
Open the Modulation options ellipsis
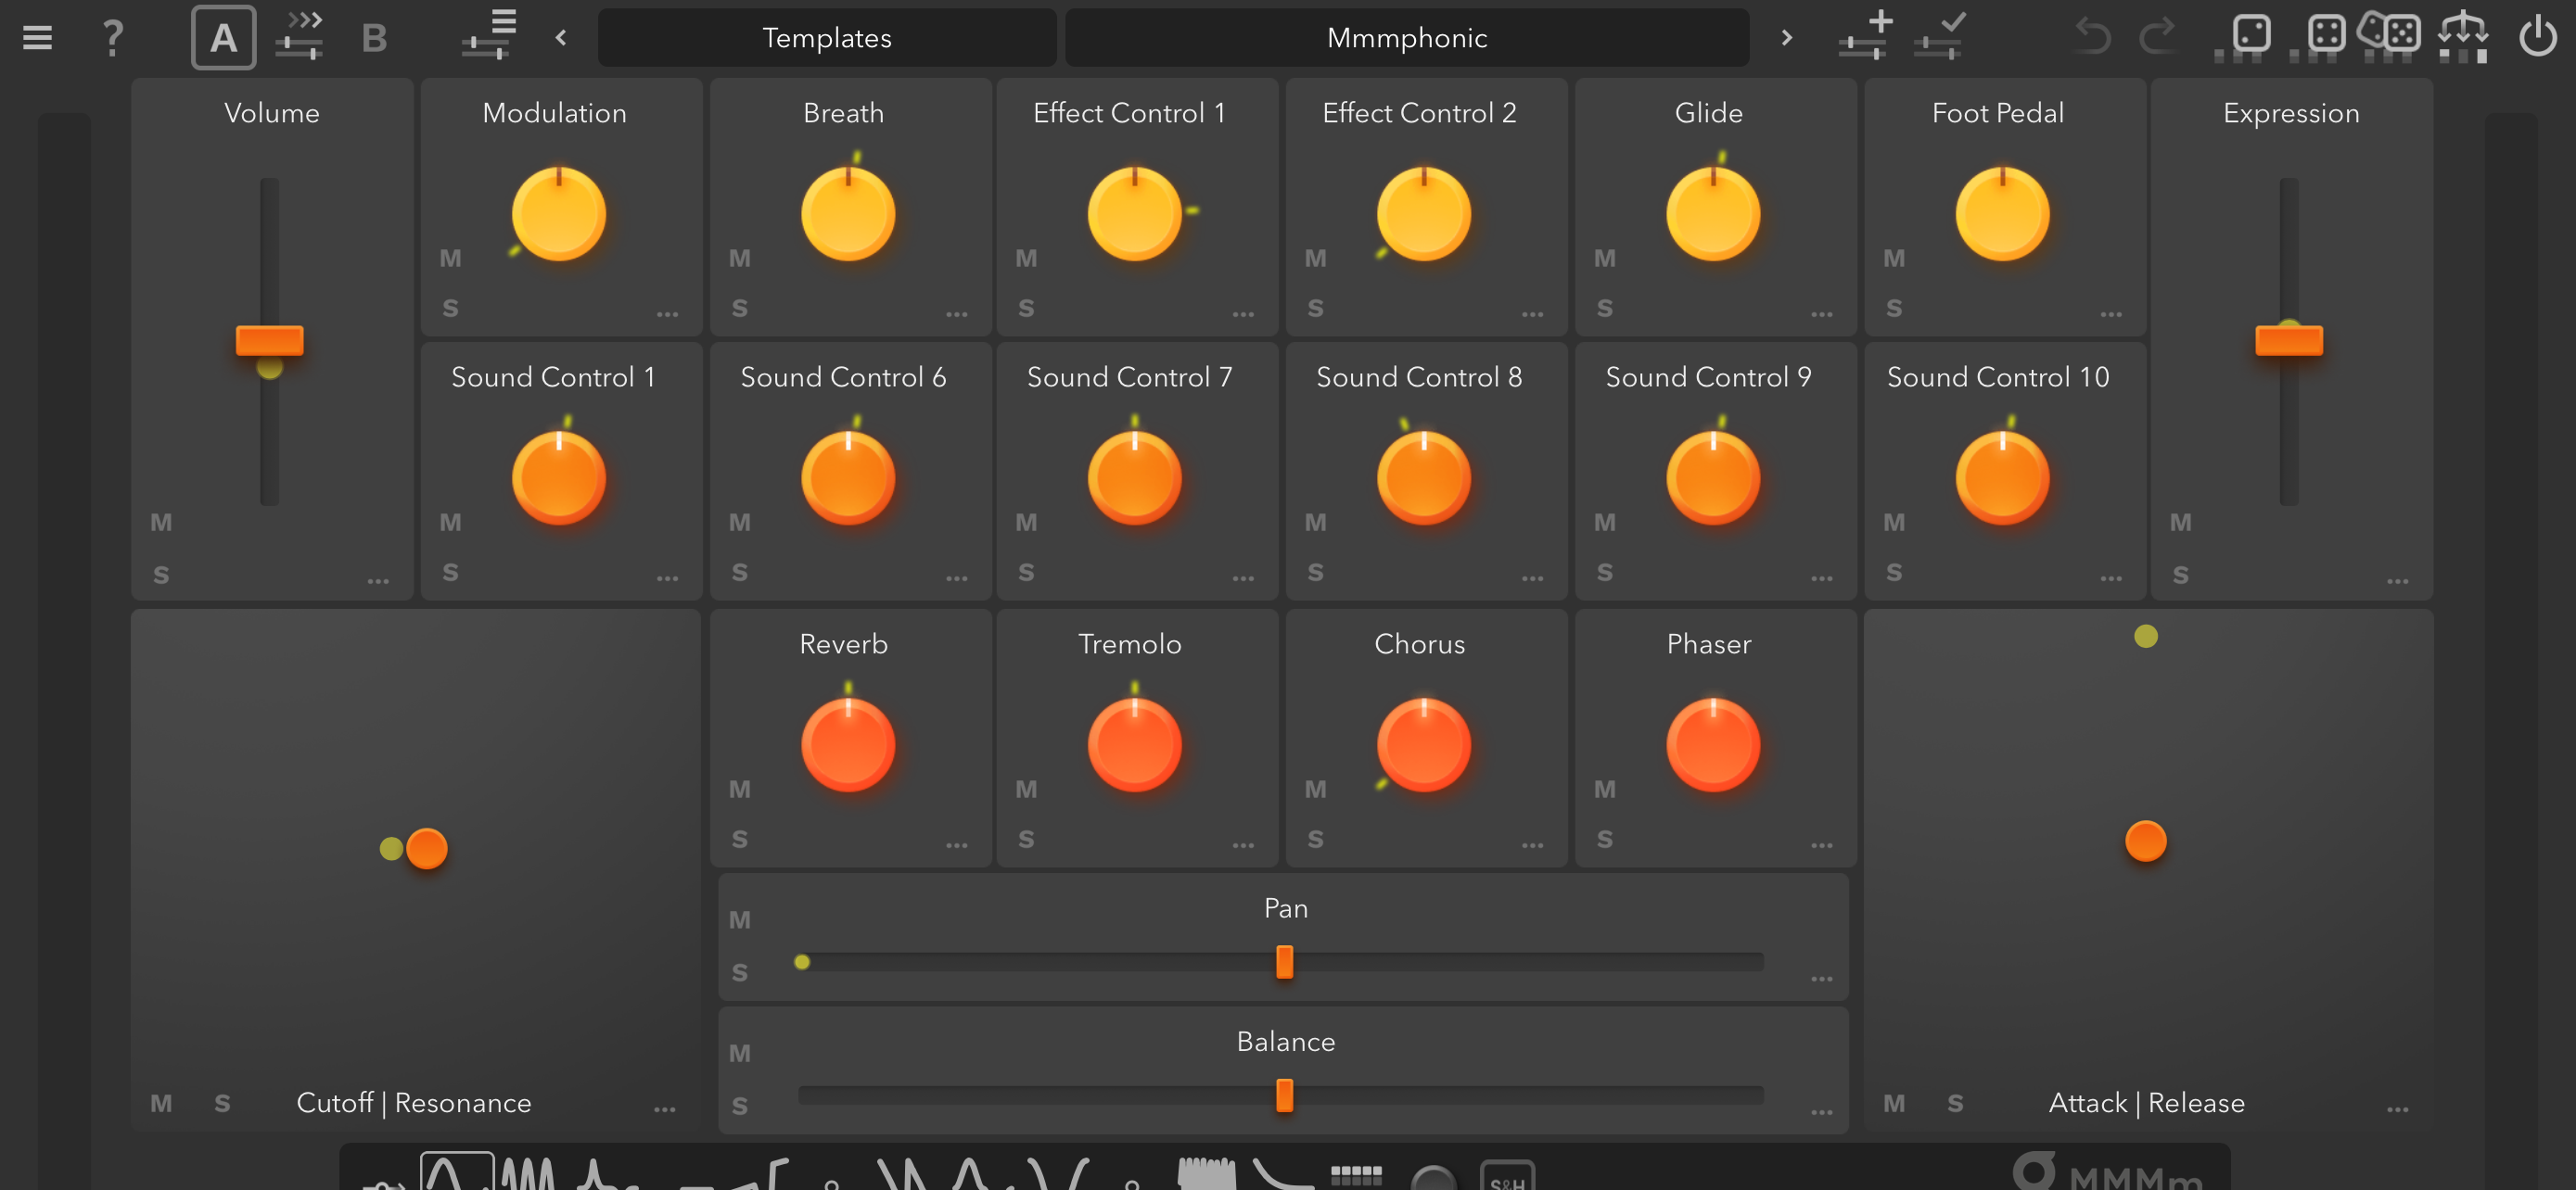point(667,314)
